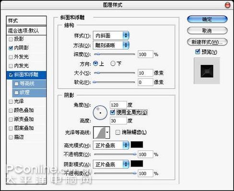
Task: Click the 深度 (Depth) slider
Action: coord(115,54)
